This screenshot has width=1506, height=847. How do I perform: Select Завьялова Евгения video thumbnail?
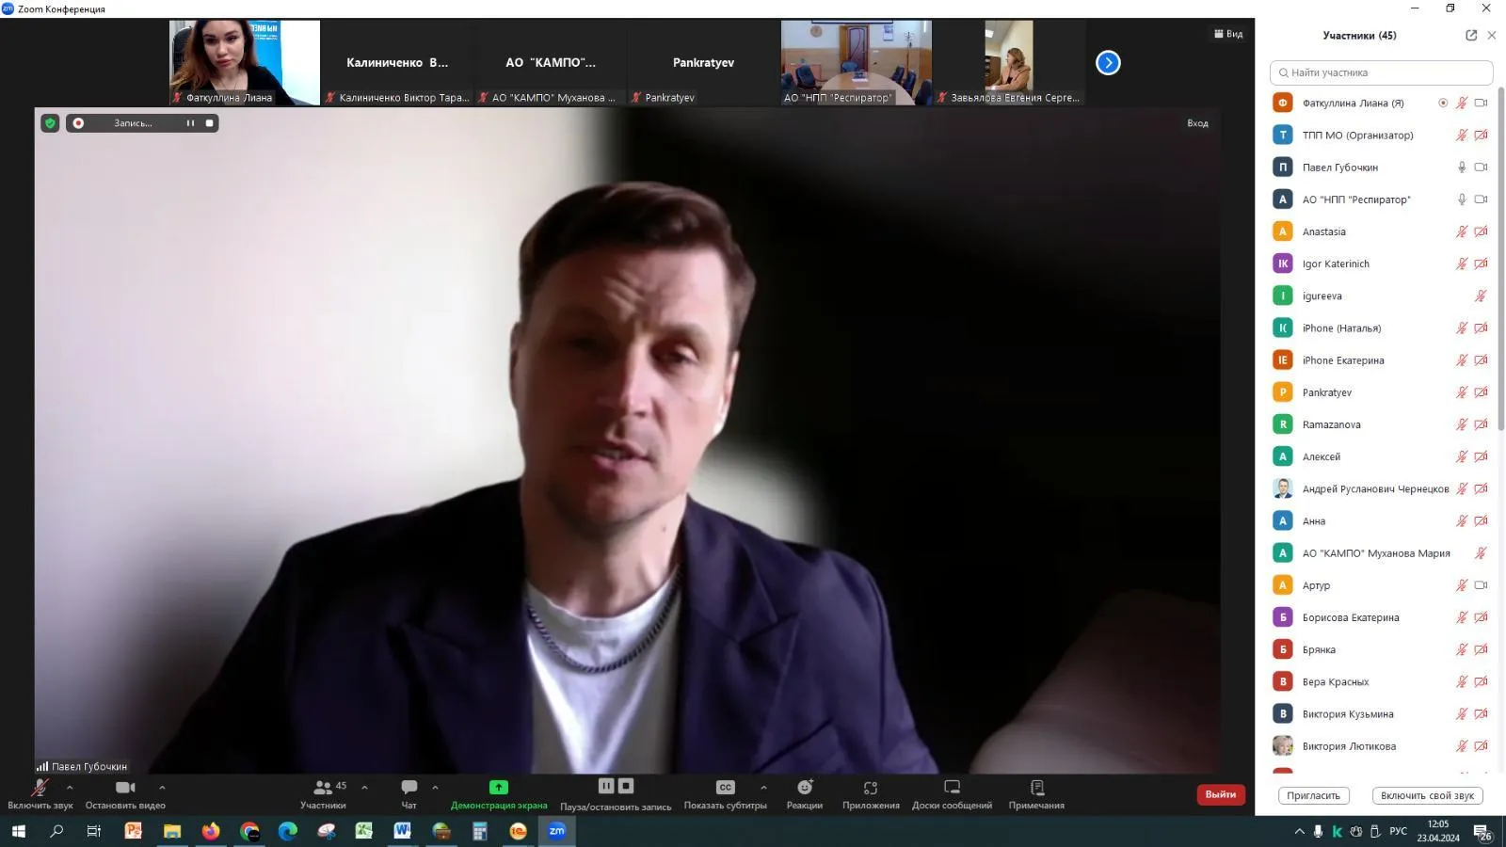click(1009, 62)
